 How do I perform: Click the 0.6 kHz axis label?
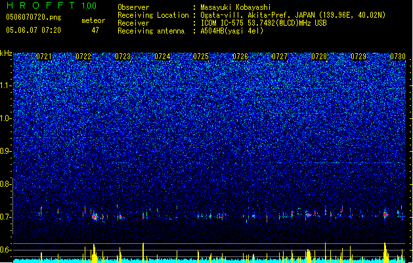[6, 250]
